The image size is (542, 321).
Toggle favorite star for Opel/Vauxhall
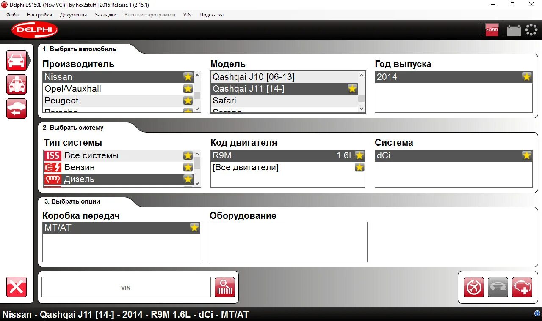coord(188,89)
